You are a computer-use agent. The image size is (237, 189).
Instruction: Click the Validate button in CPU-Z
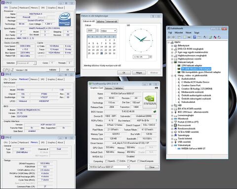[53, 70]
